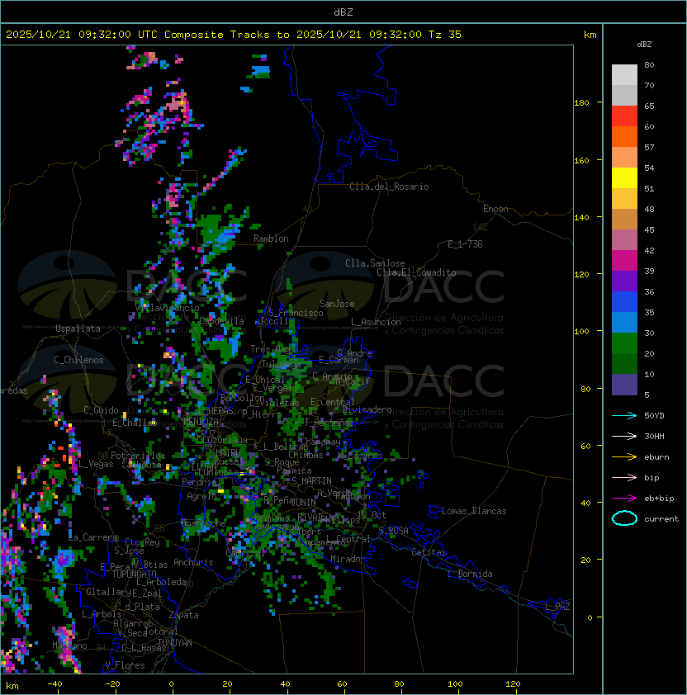Click the cyan current-storm ellipse icon
Screen dimensions: 687x695
pyautogui.click(x=624, y=518)
